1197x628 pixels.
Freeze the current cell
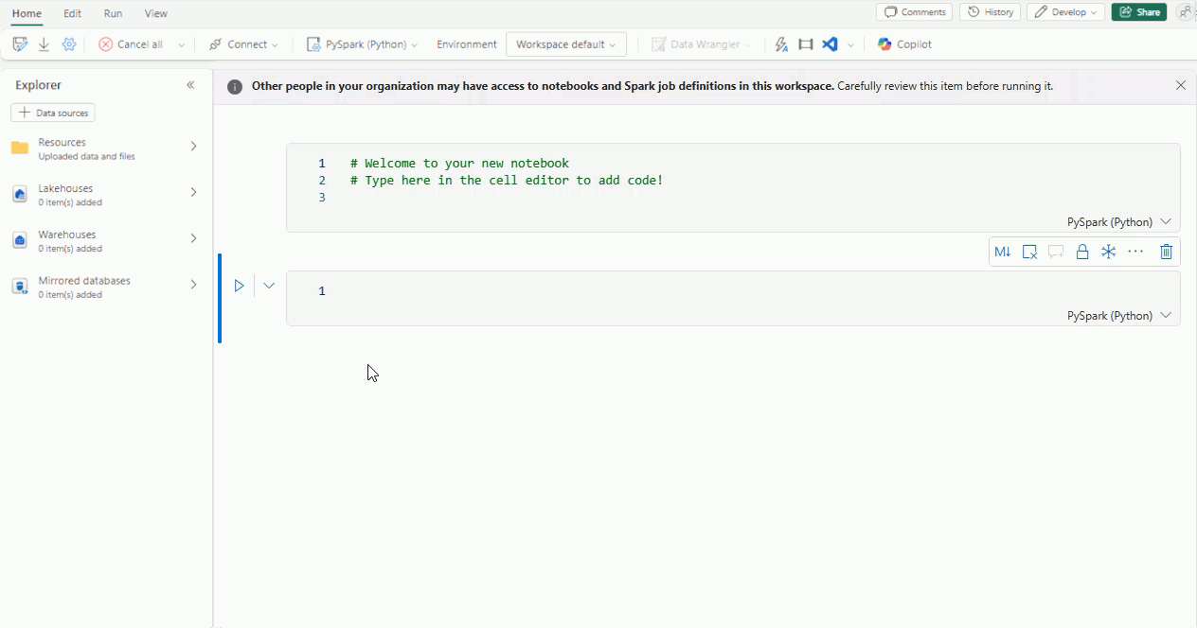pyautogui.click(x=1108, y=252)
